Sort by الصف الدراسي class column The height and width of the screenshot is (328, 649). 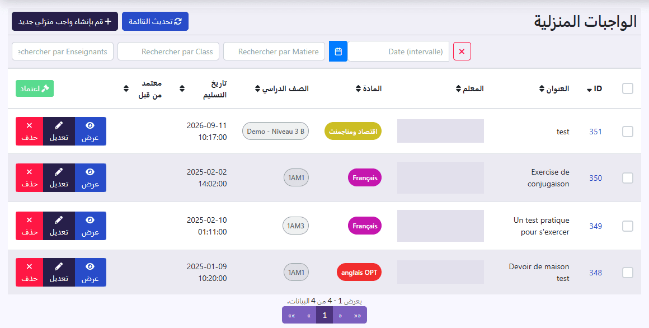[282, 88]
